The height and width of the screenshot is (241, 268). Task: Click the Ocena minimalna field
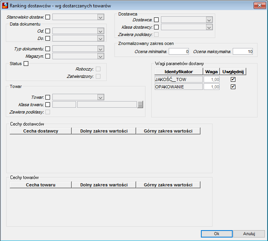[179, 52]
